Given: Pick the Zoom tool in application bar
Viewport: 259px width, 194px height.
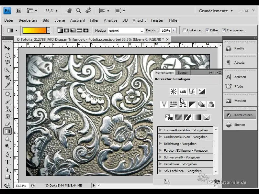Looking at the screenshot, I should pyautogui.click(x=78, y=11).
